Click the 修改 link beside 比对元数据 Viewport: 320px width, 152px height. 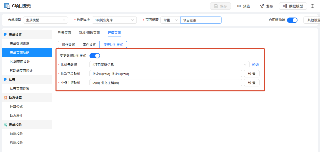(255, 65)
